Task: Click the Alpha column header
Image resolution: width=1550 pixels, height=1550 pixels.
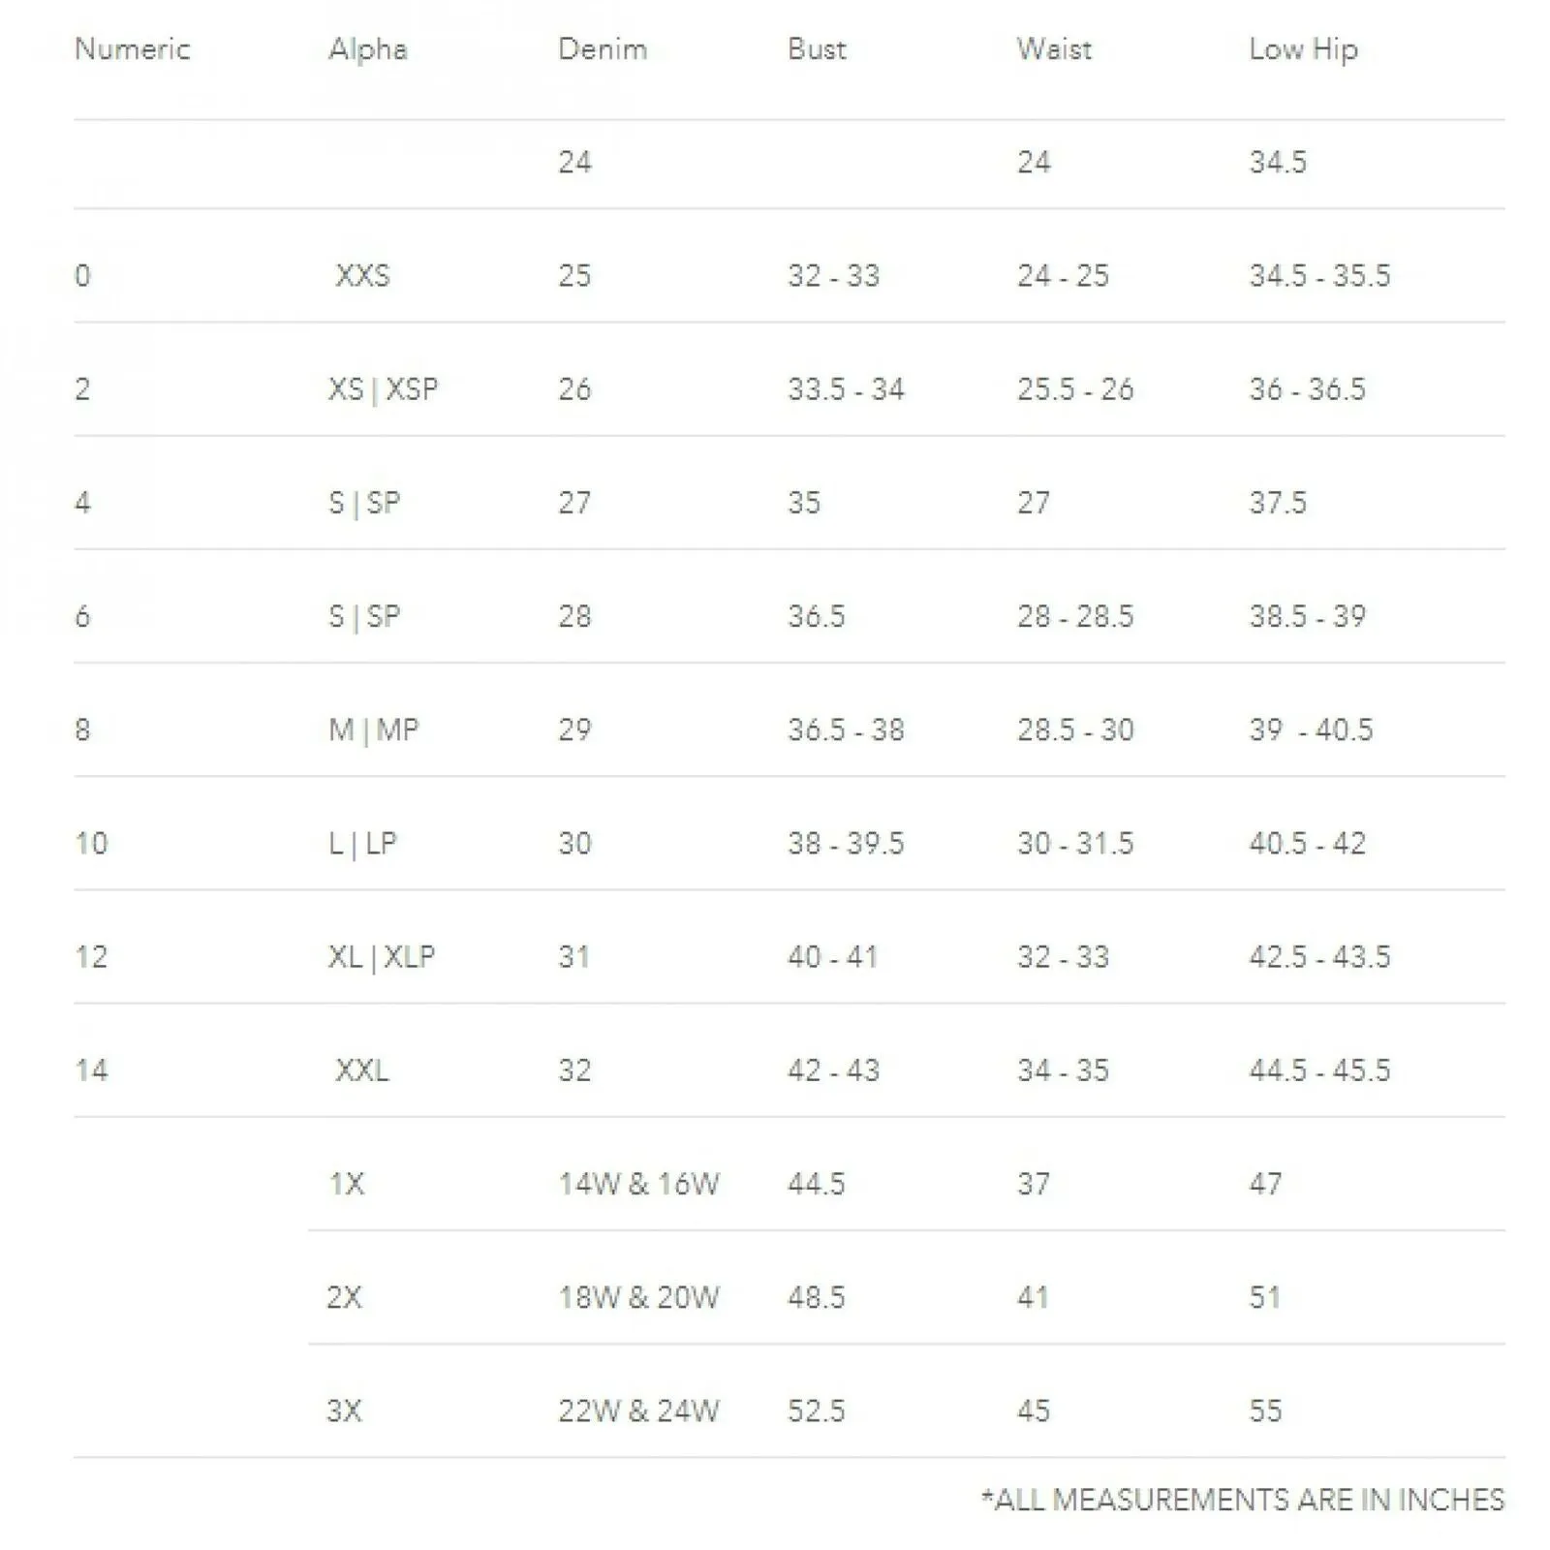Action: [368, 50]
